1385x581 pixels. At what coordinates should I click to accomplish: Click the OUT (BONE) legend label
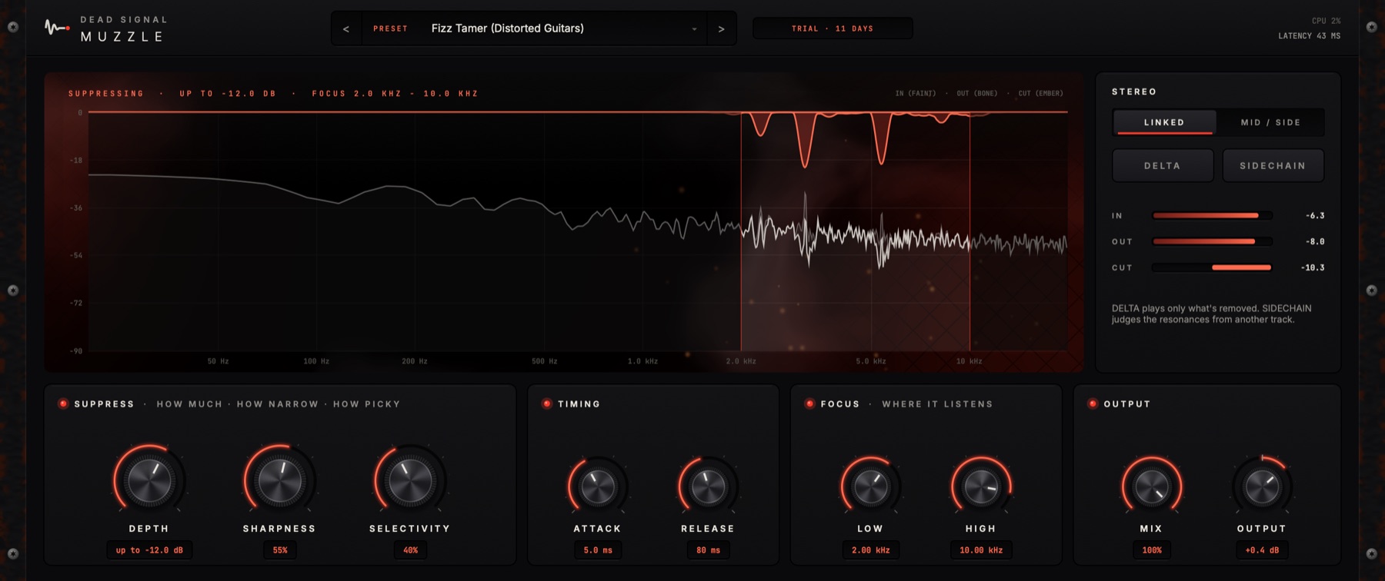977,93
